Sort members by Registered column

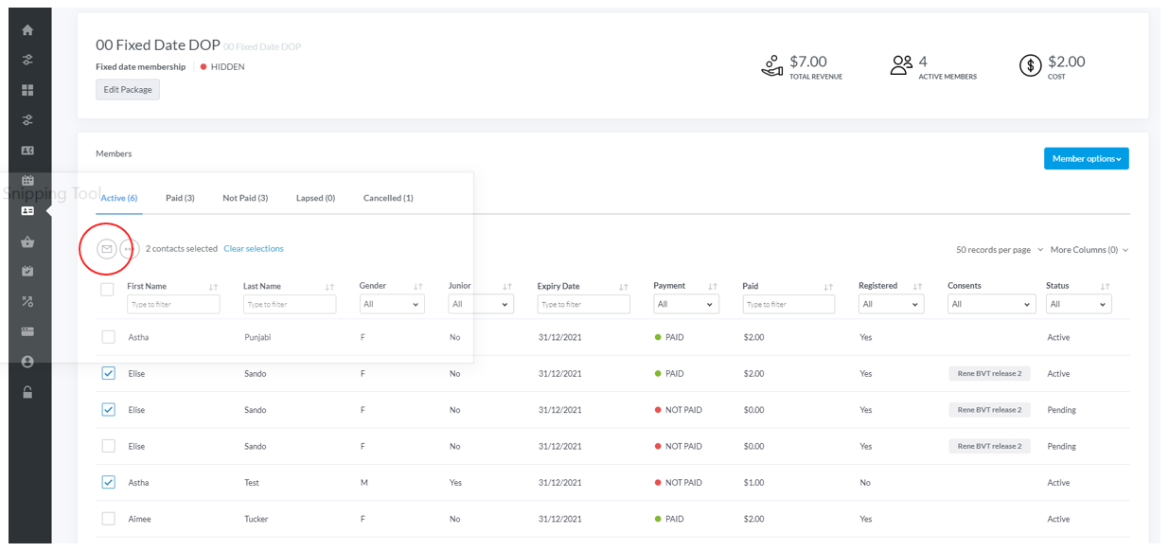point(917,287)
